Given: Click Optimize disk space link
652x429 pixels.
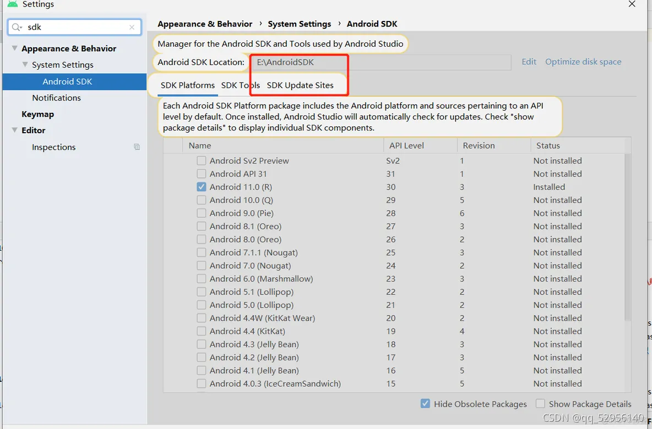Looking at the screenshot, I should 583,62.
